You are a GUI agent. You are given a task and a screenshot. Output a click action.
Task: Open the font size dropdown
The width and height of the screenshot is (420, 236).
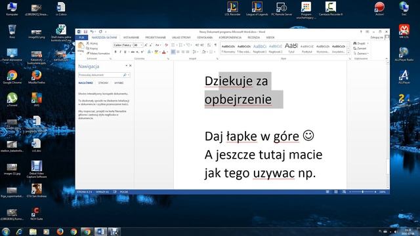coord(142,45)
